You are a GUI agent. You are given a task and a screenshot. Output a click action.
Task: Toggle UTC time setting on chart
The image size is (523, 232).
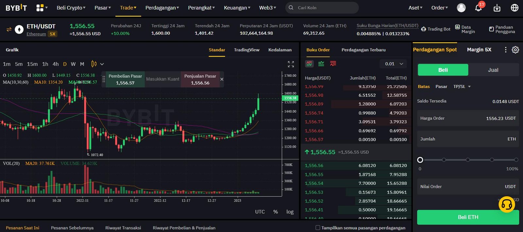pos(260,212)
